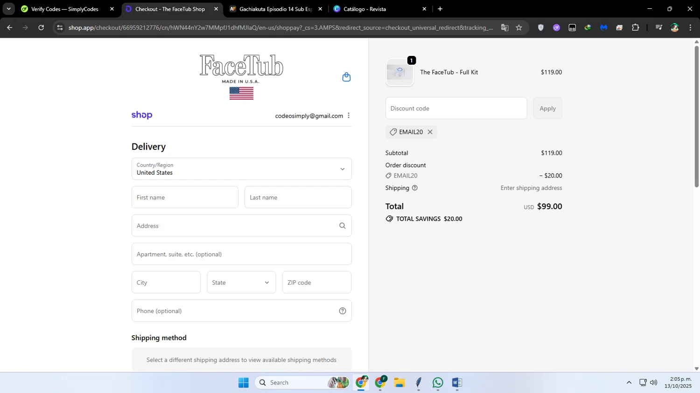
Task: Click the Shop logo
Action: pos(142,115)
